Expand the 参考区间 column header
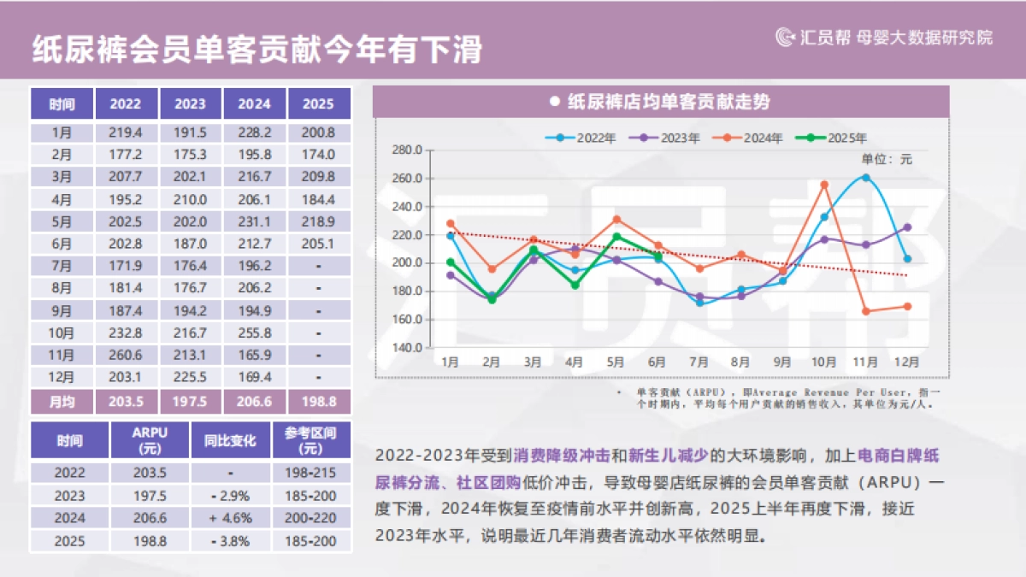The width and height of the screenshot is (1026, 577). point(310,439)
